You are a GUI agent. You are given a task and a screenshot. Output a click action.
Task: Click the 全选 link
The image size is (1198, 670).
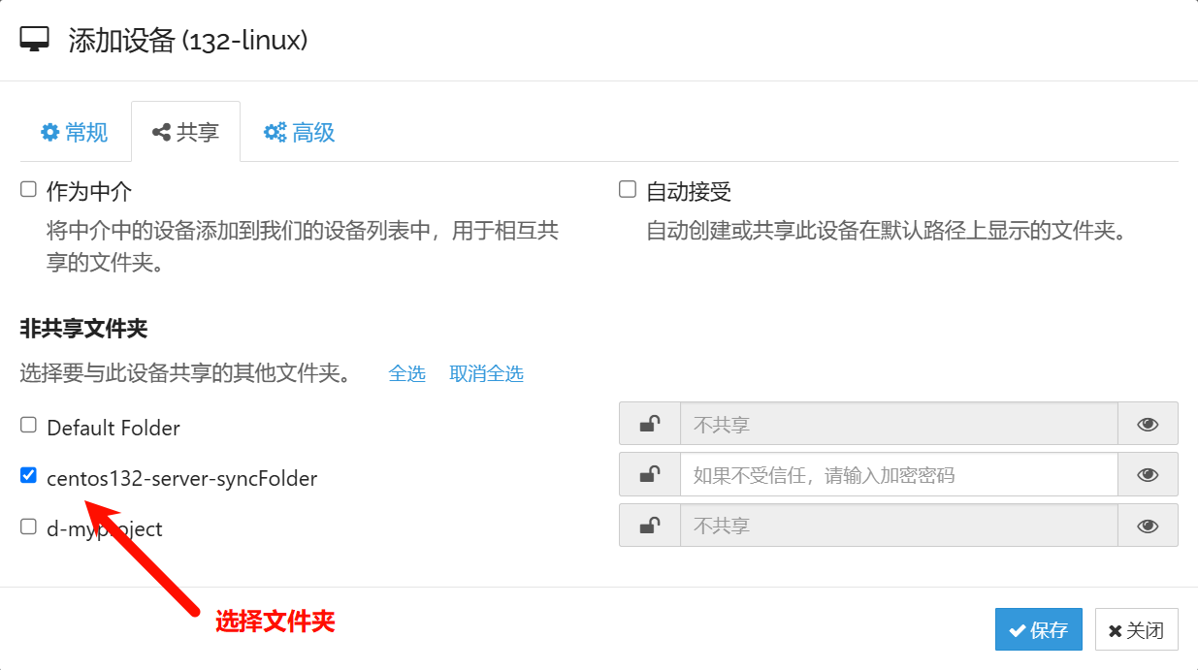point(406,373)
